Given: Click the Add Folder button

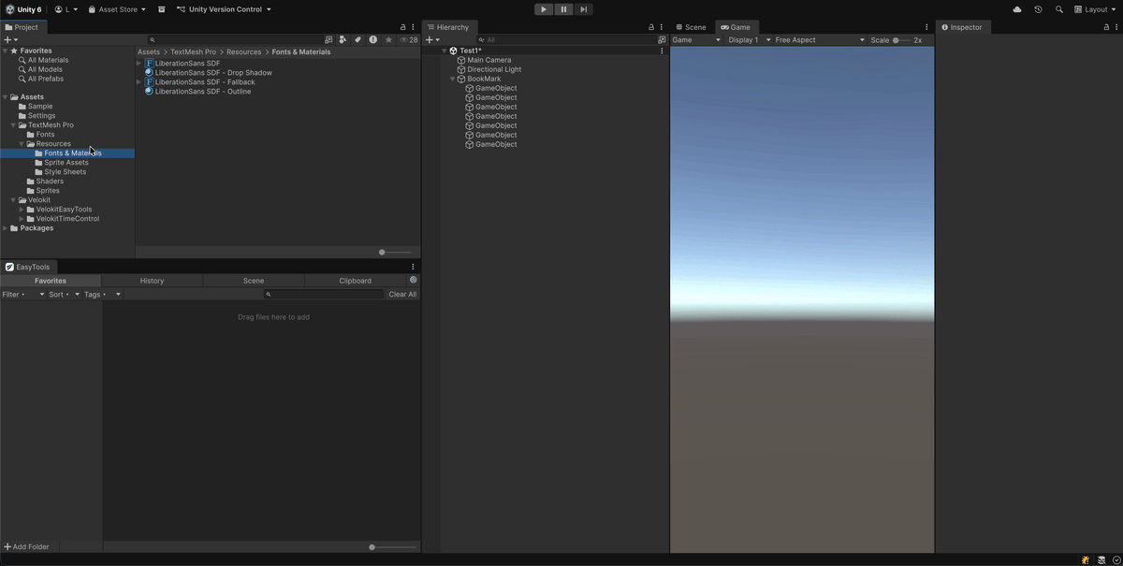Looking at the screenshot, I should pos(27,546).
